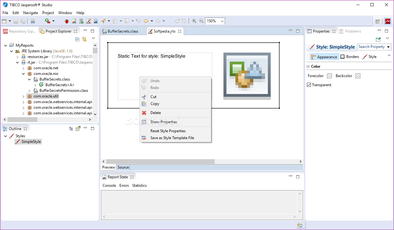Switch to Repository Explorer tab

click(19, 31)
